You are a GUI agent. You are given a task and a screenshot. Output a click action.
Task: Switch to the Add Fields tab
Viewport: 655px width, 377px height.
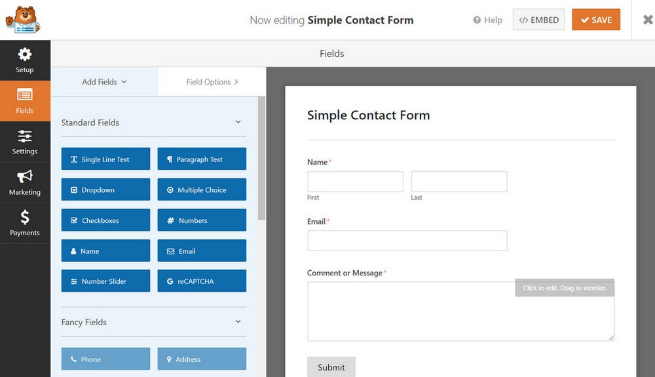(x=104, y=82)
